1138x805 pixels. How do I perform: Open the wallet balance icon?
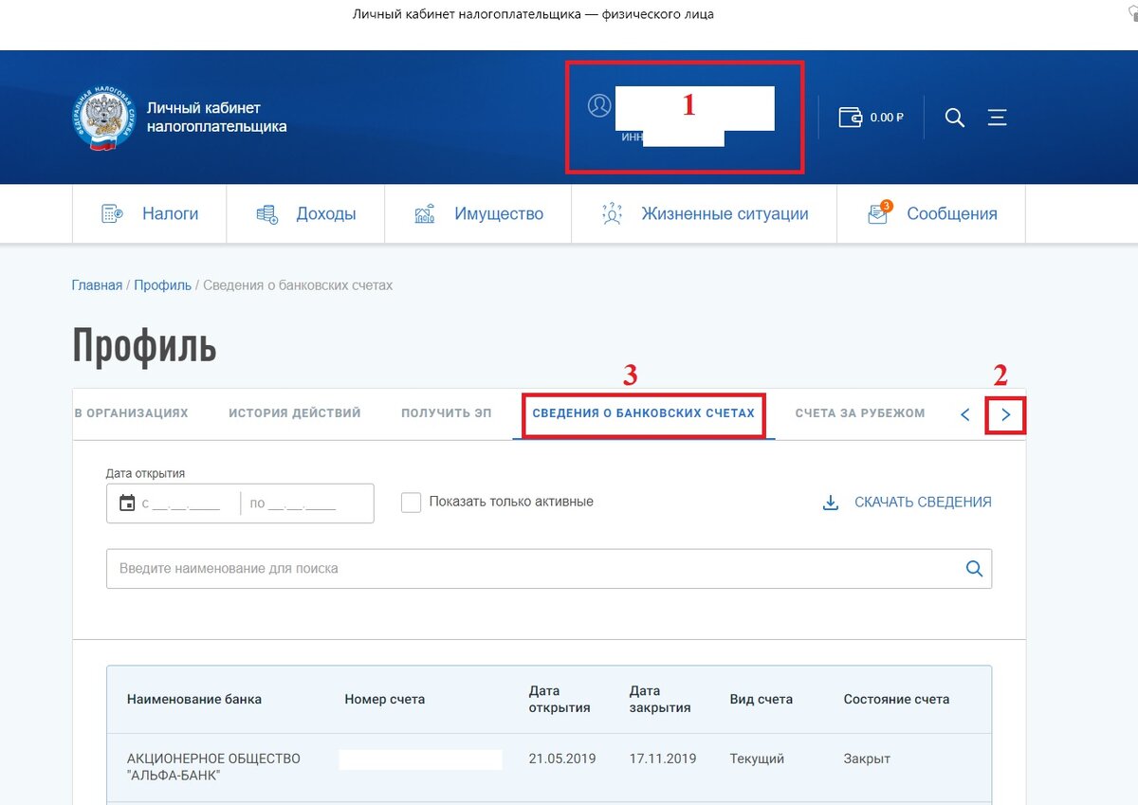click(x=850, y=118)
